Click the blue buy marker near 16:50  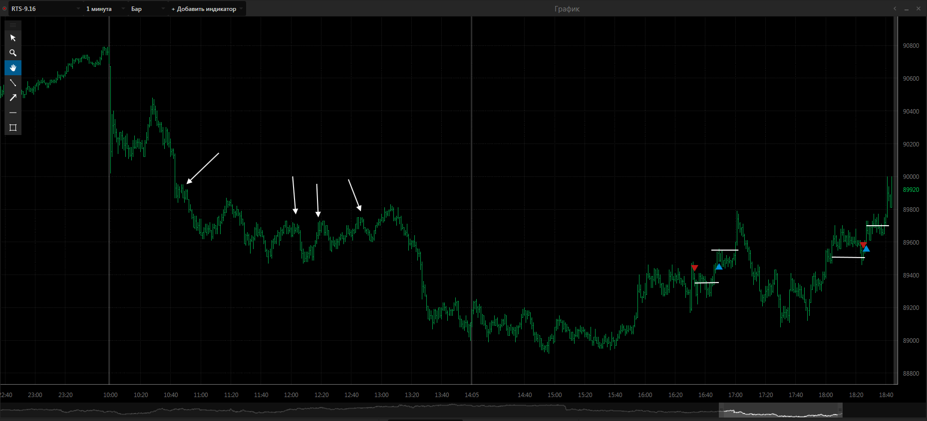[x=719, y=267]
